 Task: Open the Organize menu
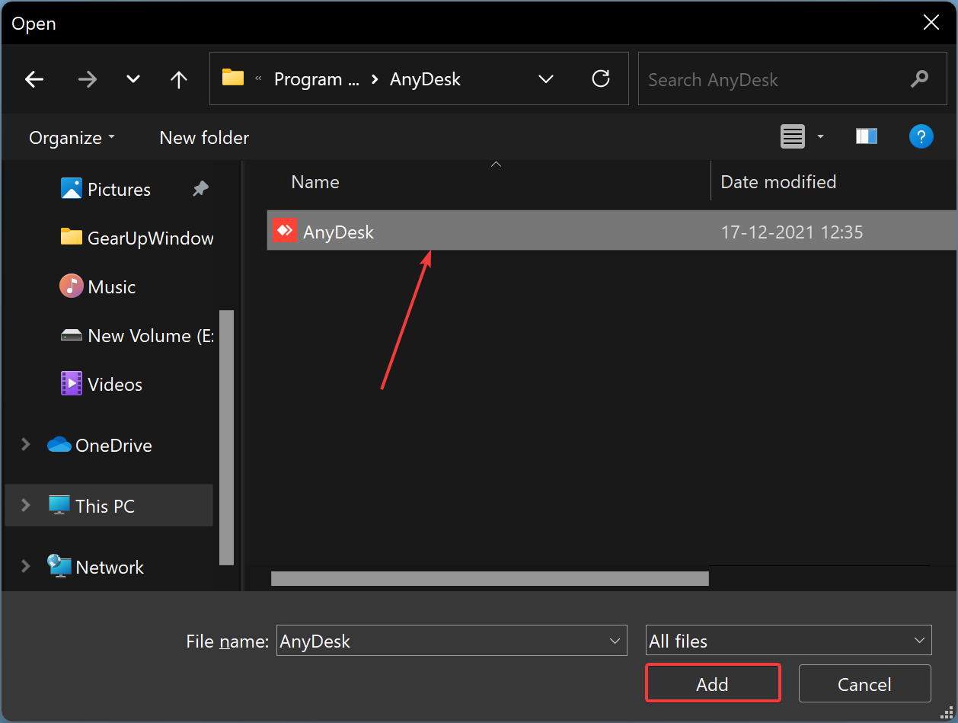72,138
